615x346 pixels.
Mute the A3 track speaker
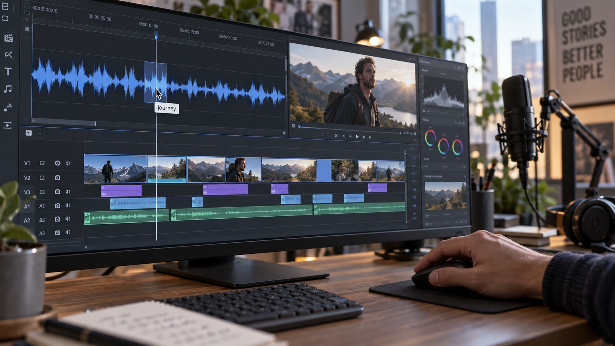68,232
